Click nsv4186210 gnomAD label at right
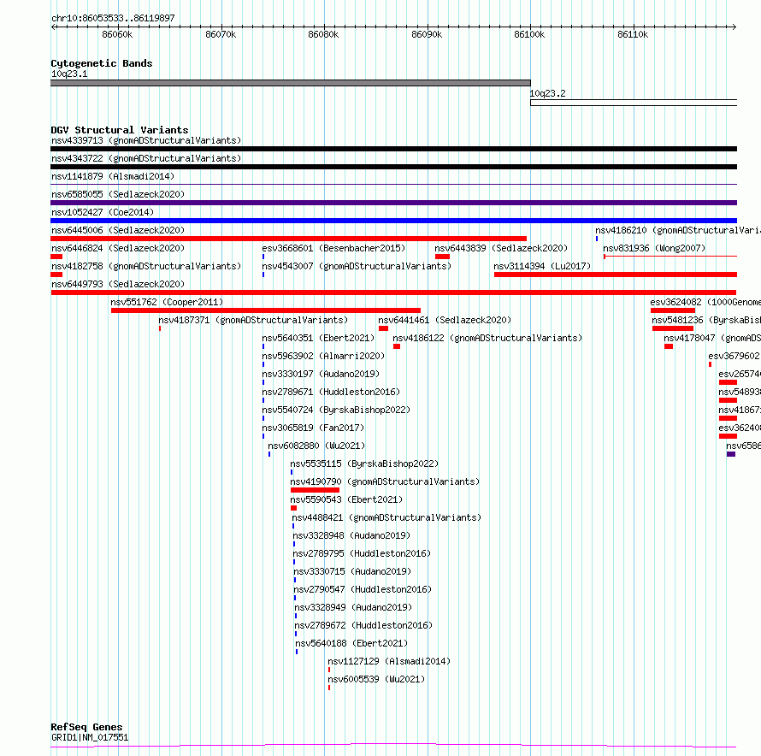Viewport: 761px width, 756px height. 678,230
